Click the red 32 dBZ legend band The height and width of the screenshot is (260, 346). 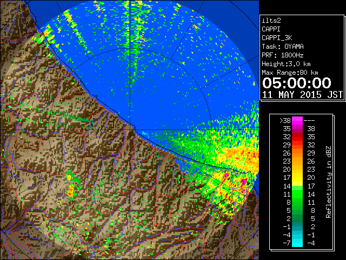[297, 137]
